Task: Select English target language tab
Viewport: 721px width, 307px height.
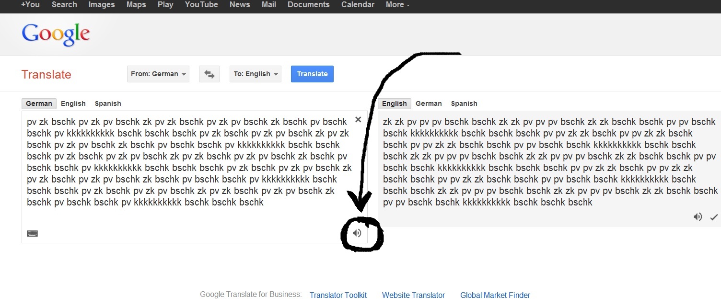Action: 395,103
